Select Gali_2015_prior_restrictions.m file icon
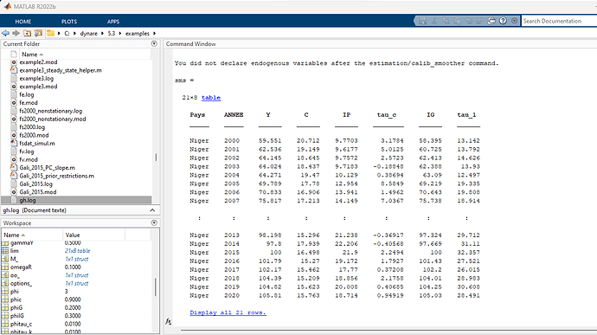 [14, 176]
